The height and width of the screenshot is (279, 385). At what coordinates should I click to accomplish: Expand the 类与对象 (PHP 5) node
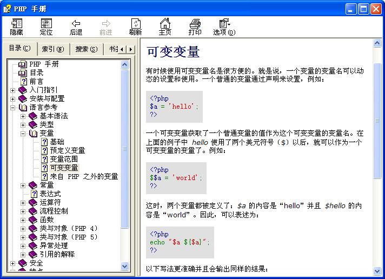point(23,237)
